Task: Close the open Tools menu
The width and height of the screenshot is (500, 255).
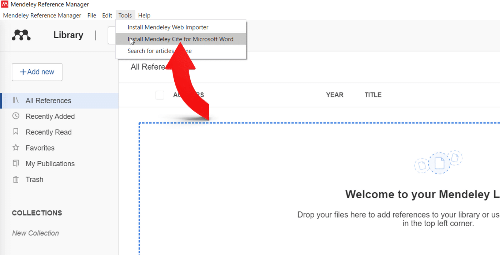Action: point(125,15)
